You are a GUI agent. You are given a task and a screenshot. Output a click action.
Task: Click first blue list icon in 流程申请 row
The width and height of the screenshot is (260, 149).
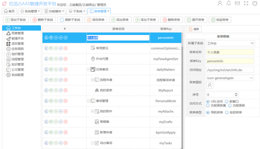46,80
